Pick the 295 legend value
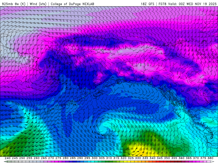218x163 pixels. tap(87, 158)
